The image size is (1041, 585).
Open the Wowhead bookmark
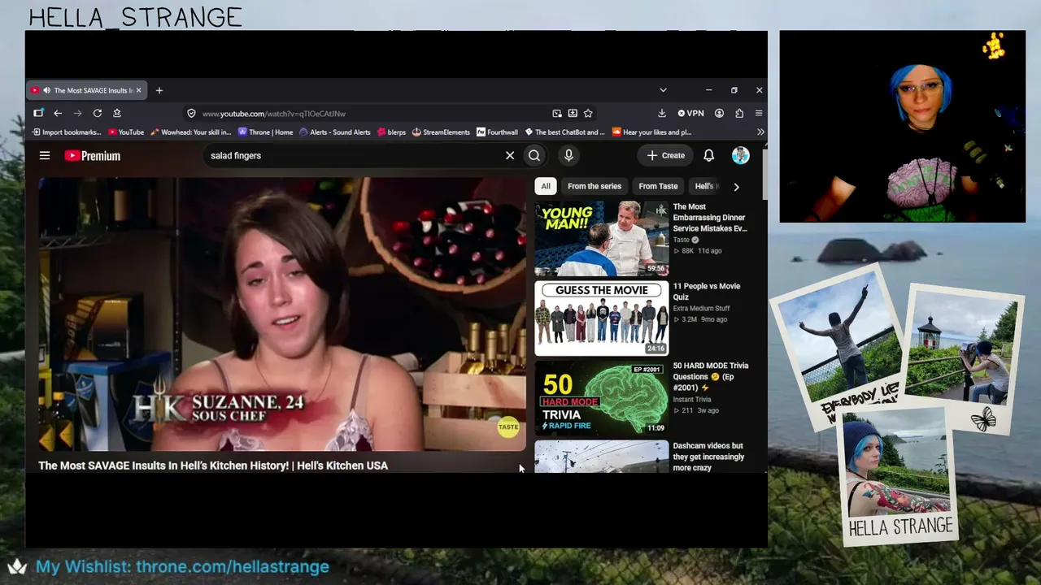click(191, 132)
